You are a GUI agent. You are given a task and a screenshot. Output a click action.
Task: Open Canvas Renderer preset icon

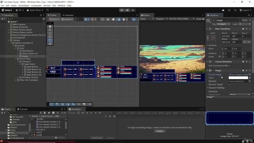click(x=246, y=62)
